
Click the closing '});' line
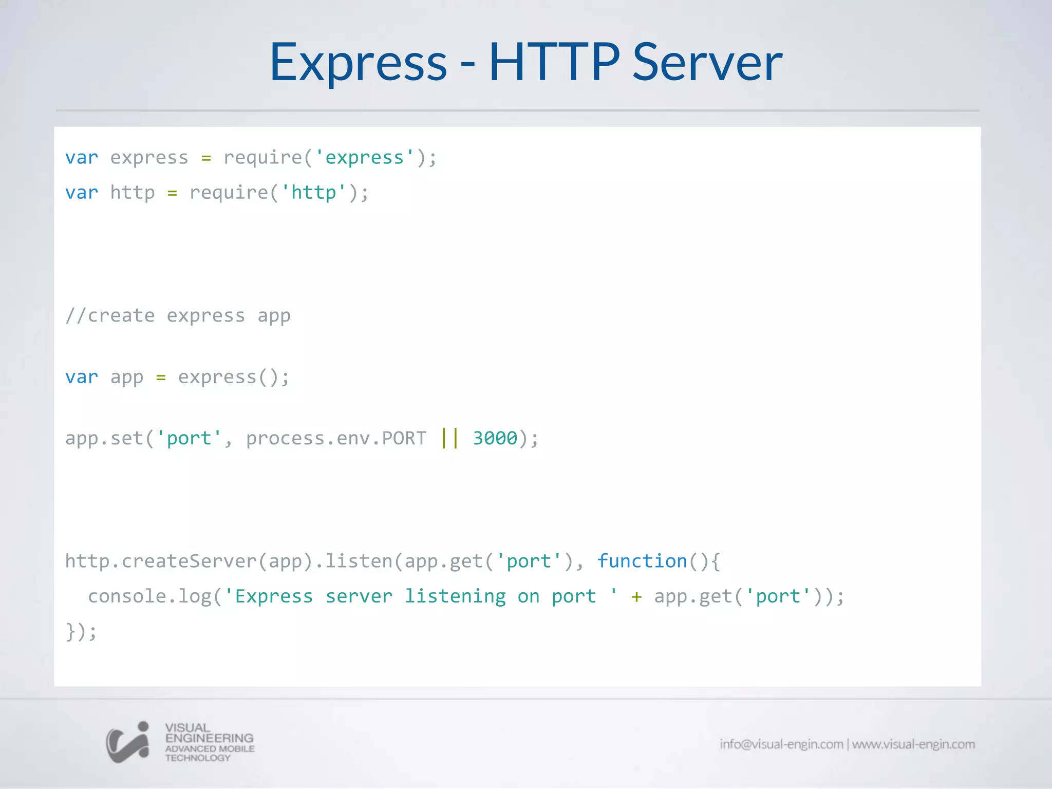pos(81,631)
